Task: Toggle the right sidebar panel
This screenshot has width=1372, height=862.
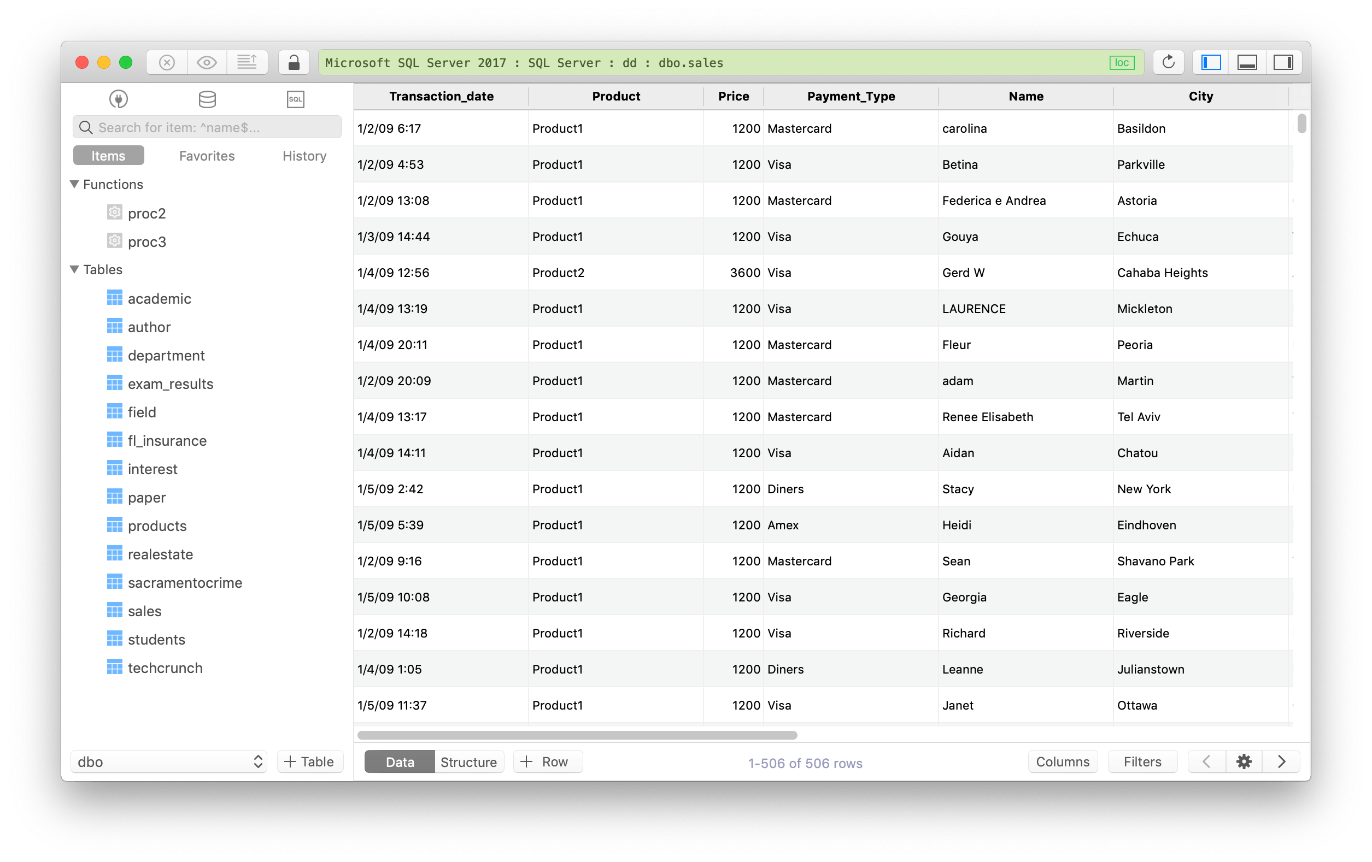Action: point(1283,62)
